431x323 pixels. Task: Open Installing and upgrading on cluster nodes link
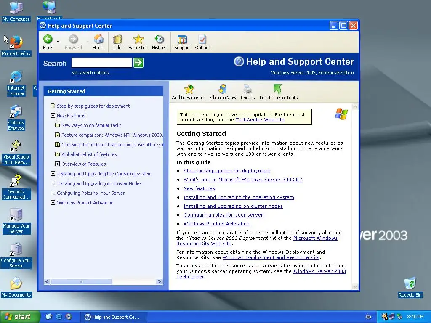[233, 206]
